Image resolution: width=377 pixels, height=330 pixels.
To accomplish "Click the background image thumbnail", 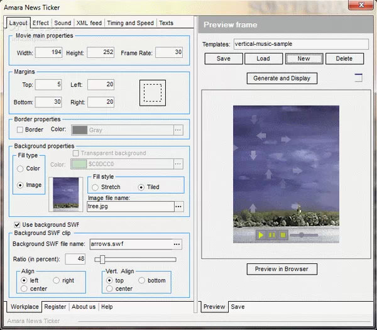I will click(67, 193).
